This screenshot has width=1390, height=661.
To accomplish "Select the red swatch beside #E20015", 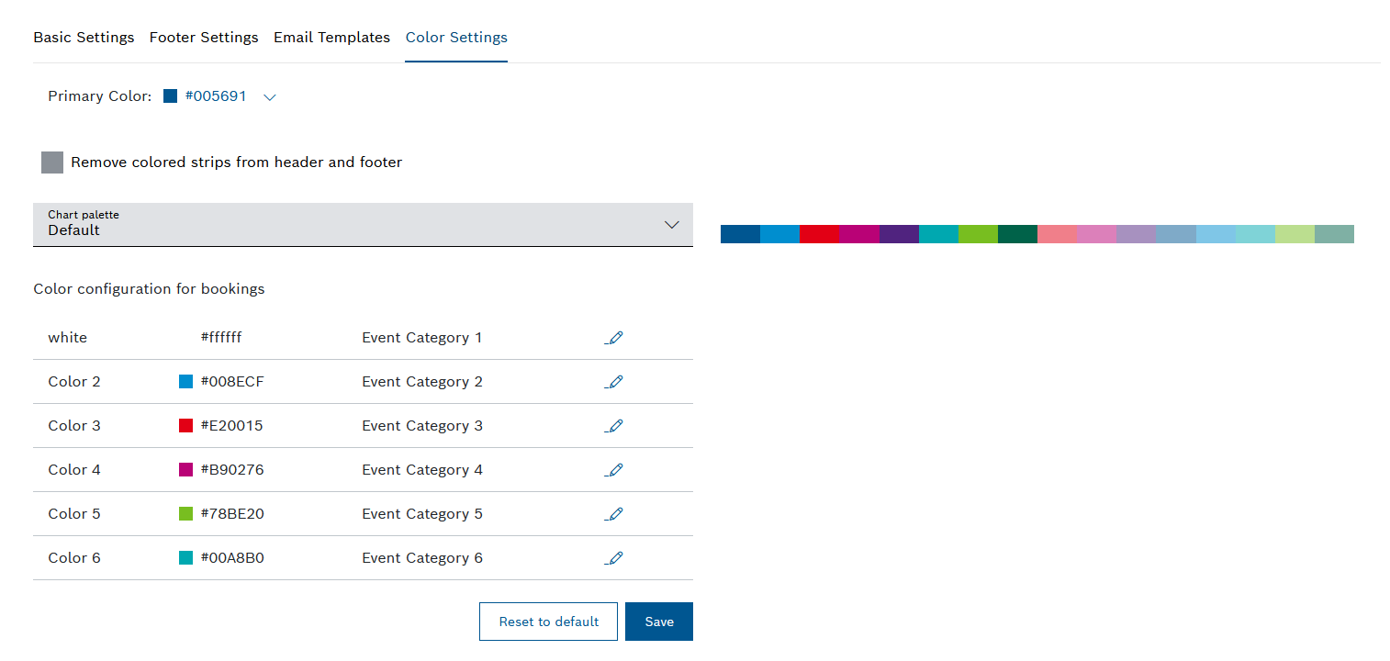I will coord(185,426).
